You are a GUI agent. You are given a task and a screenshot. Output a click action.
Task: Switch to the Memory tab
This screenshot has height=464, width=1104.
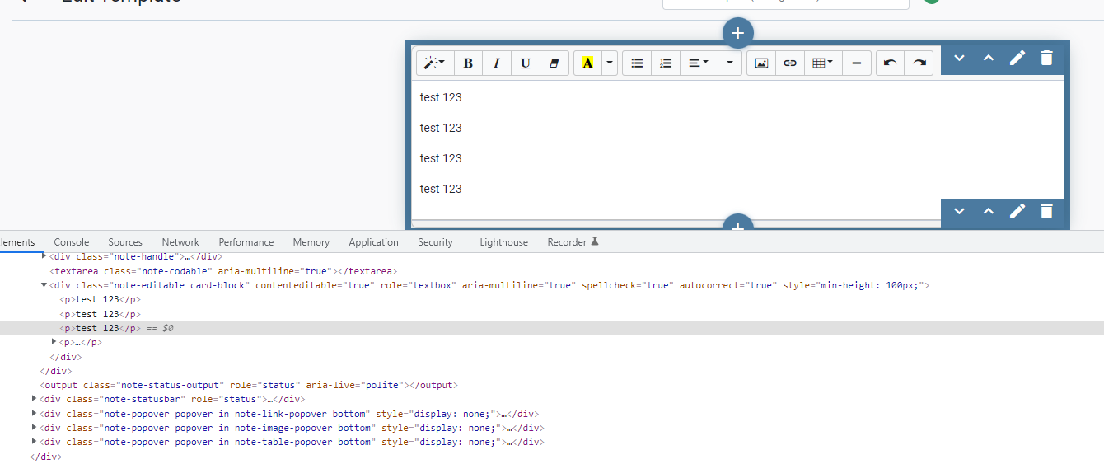[x=311, y=242]
